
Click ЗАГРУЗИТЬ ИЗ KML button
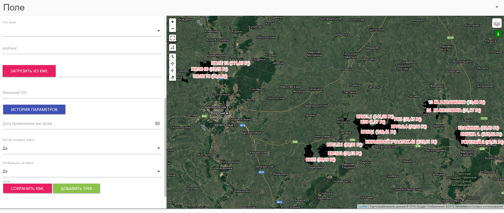(x=29, y=71)
